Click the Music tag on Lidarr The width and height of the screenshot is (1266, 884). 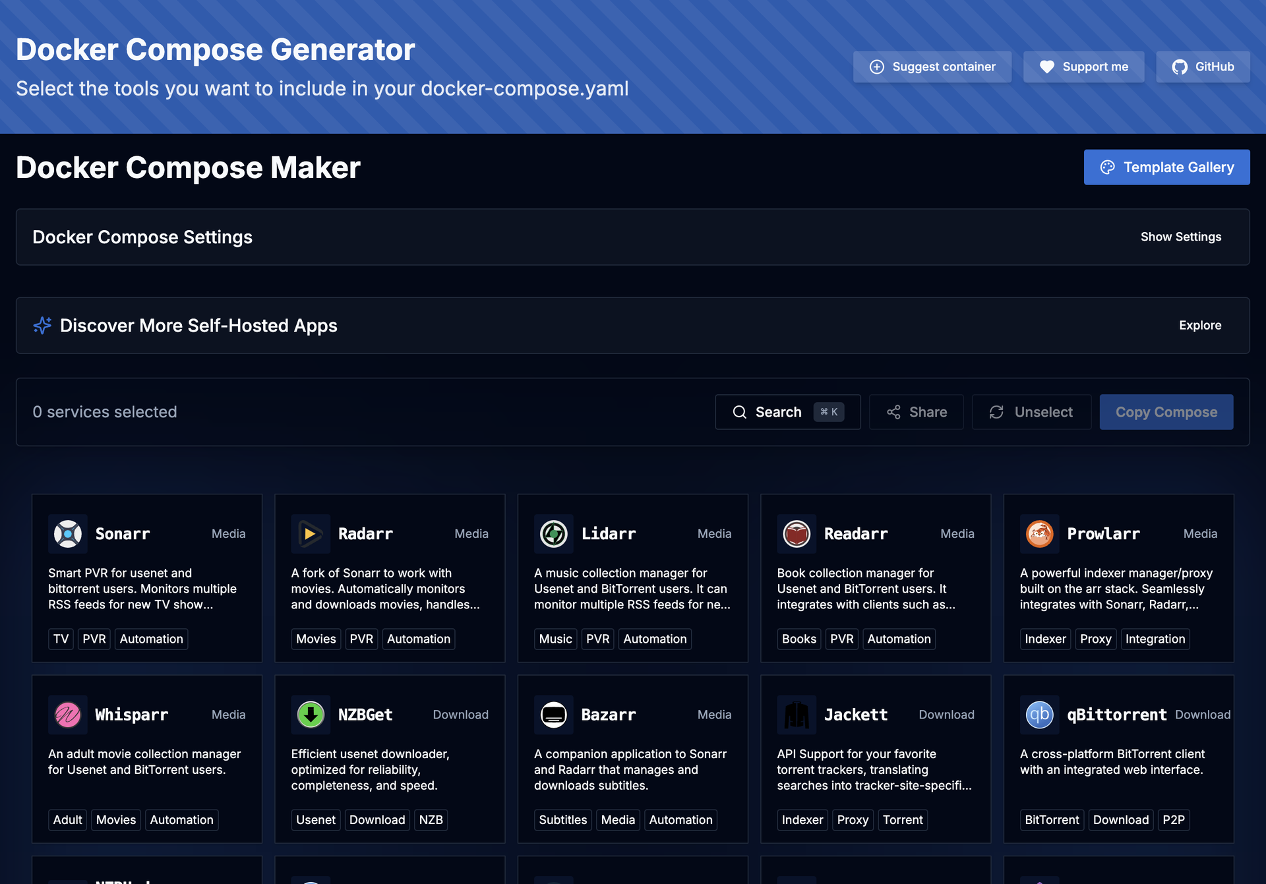coord(555,639)
